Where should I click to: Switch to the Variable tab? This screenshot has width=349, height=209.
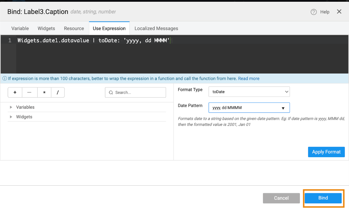point(20,28)
